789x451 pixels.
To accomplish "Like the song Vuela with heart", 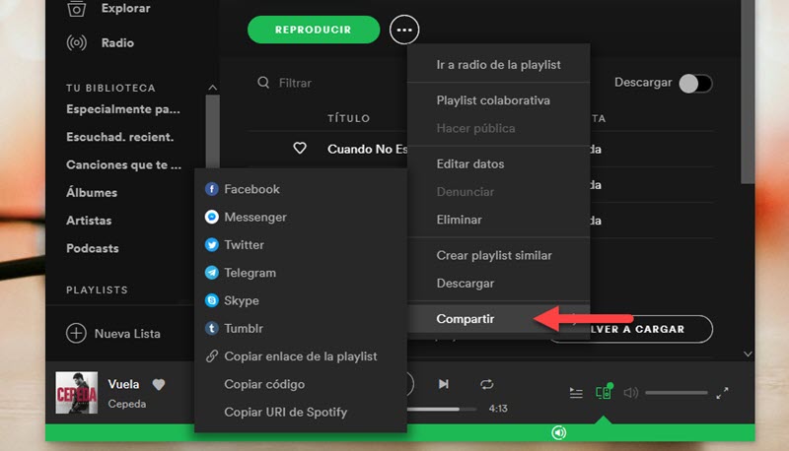I will [158, 384].
